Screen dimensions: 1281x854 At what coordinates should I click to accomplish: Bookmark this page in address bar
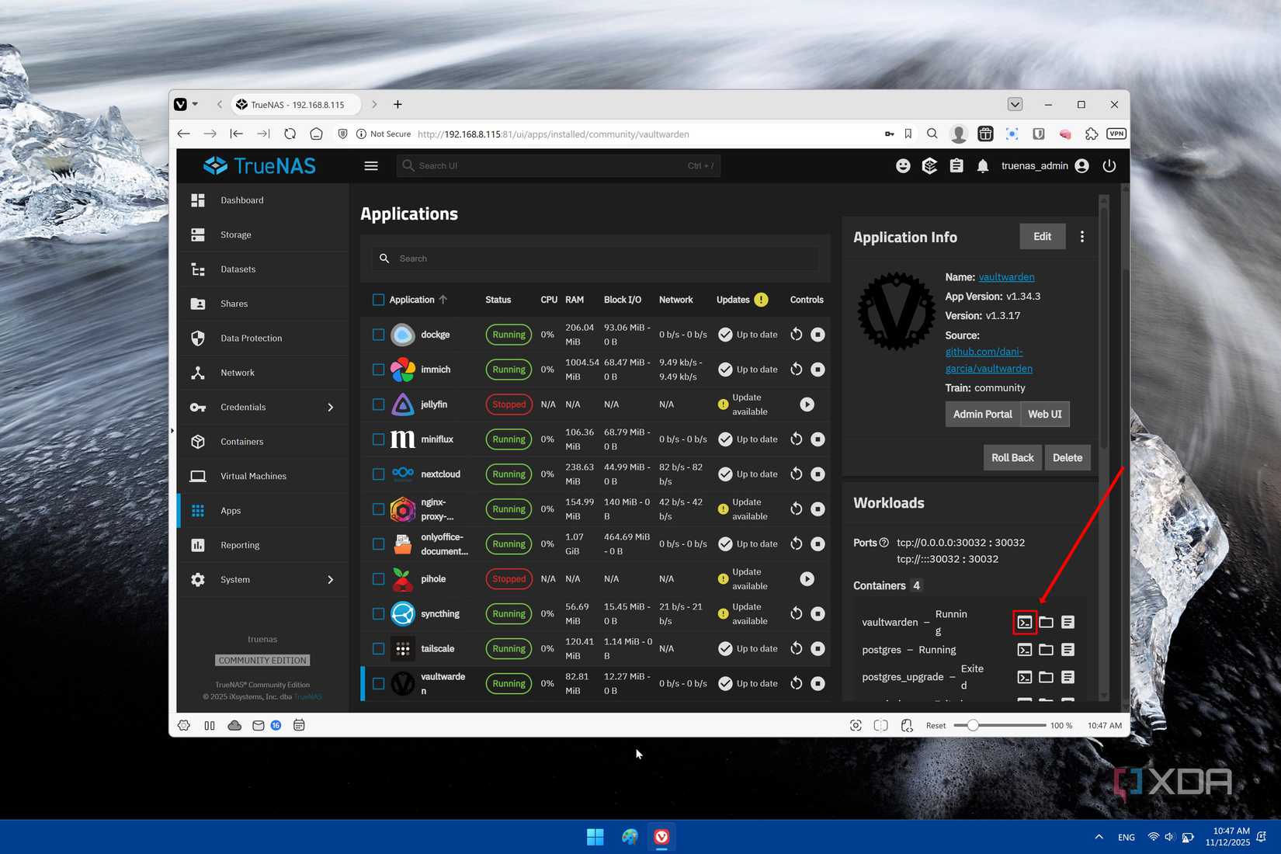click(x=908, y=134)
